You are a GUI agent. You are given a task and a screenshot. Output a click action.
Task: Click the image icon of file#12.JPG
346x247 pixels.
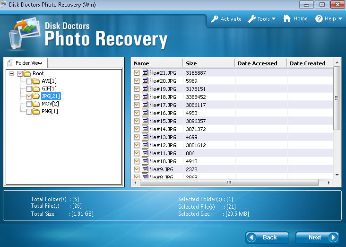(145, 145)
